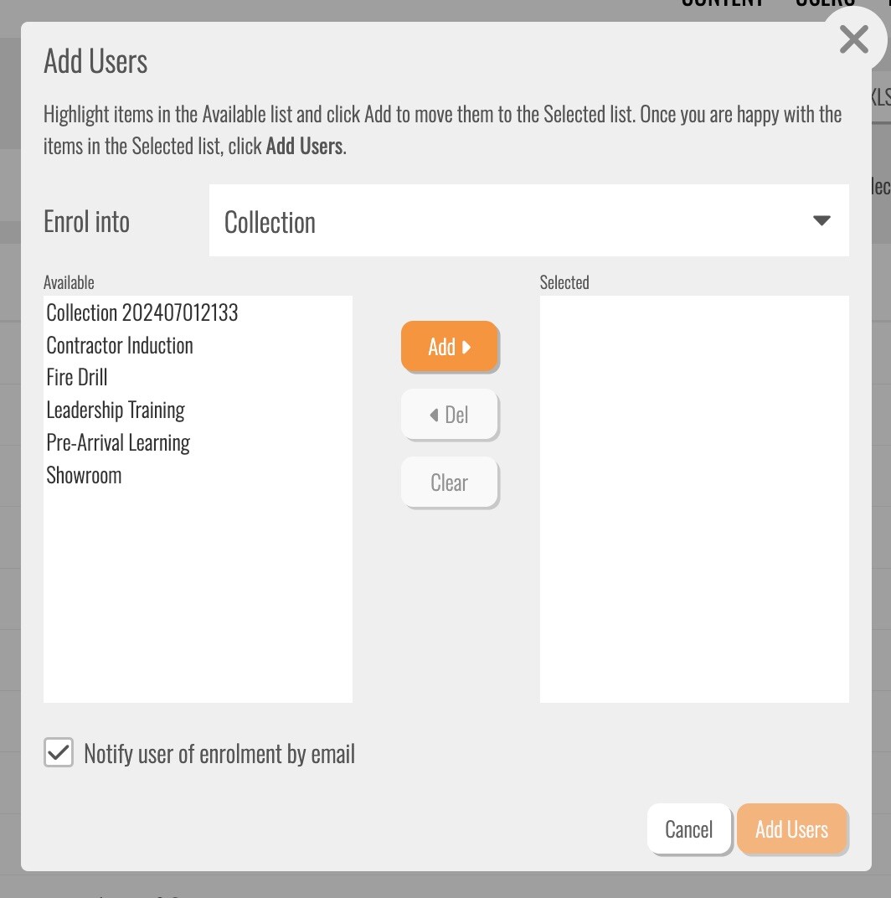Screen dimensions: 891x898
Task: Choose Leadership Training in the Available list
Action: point(116,410)
